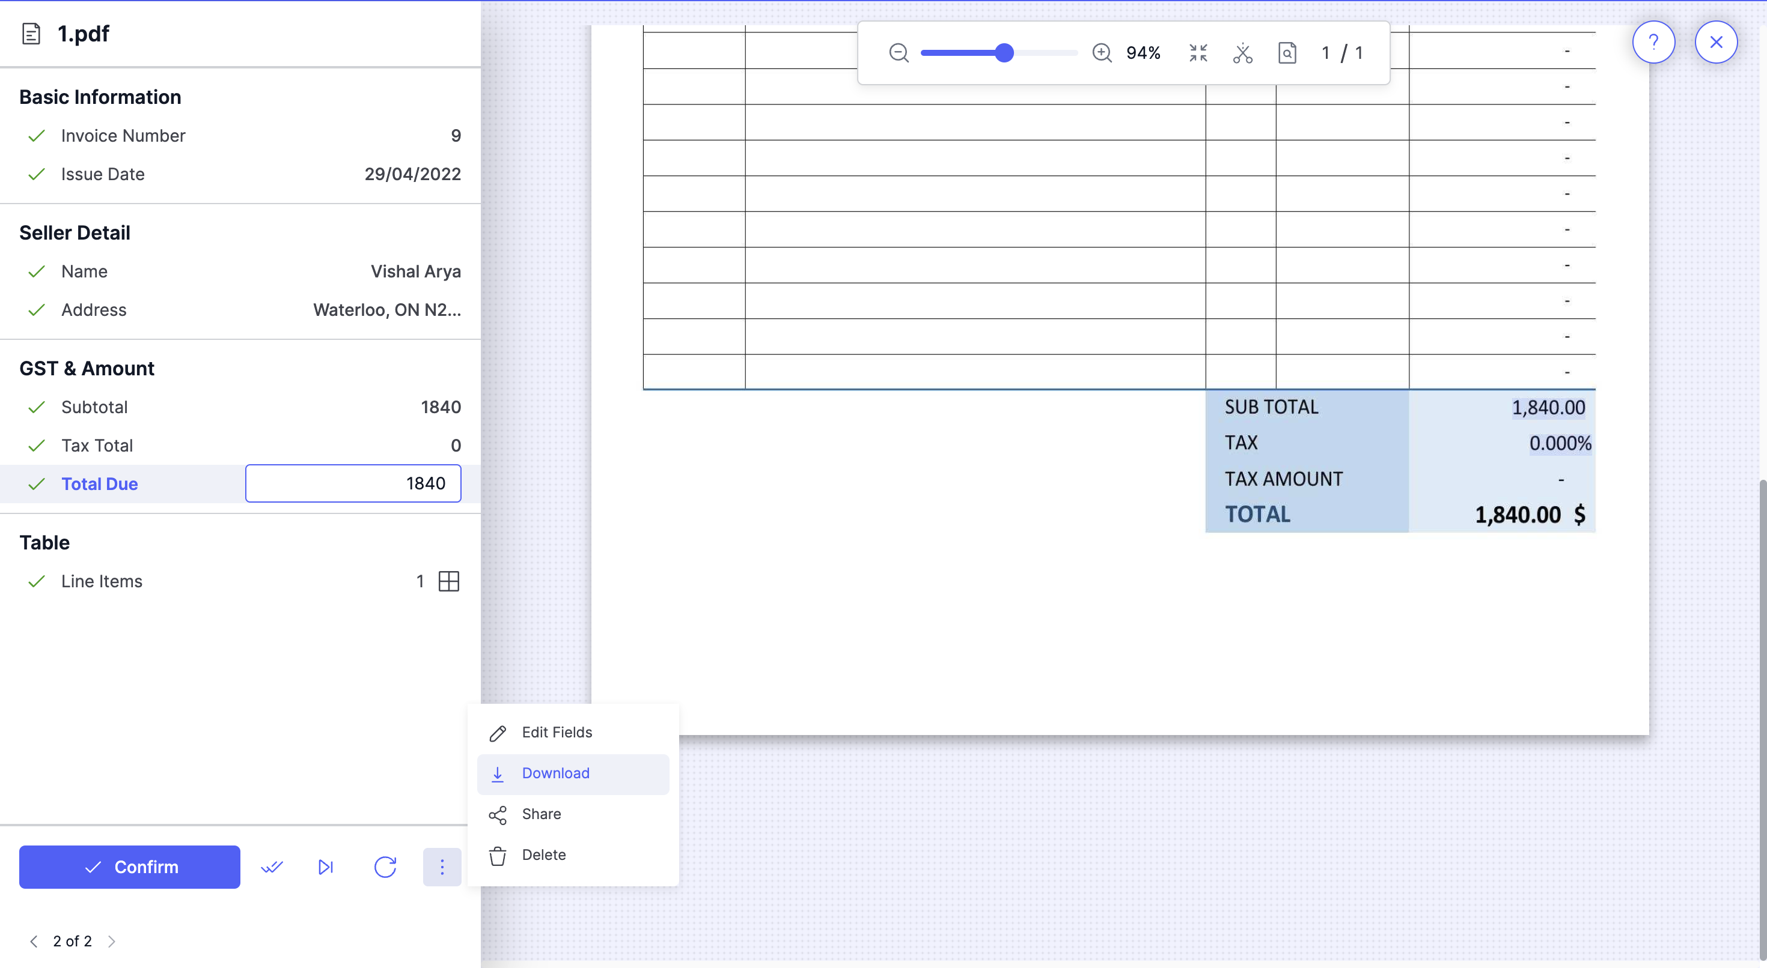
Task: Click the zoom in magnifier icon
Action: point(1102,53)
